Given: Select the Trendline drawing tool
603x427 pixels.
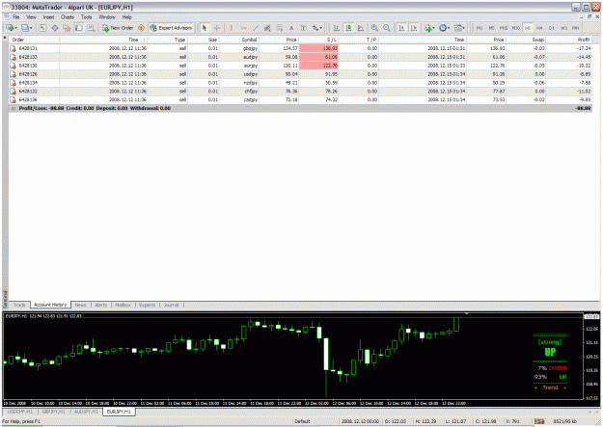Looking at the screenshot, I should (256, 28).
